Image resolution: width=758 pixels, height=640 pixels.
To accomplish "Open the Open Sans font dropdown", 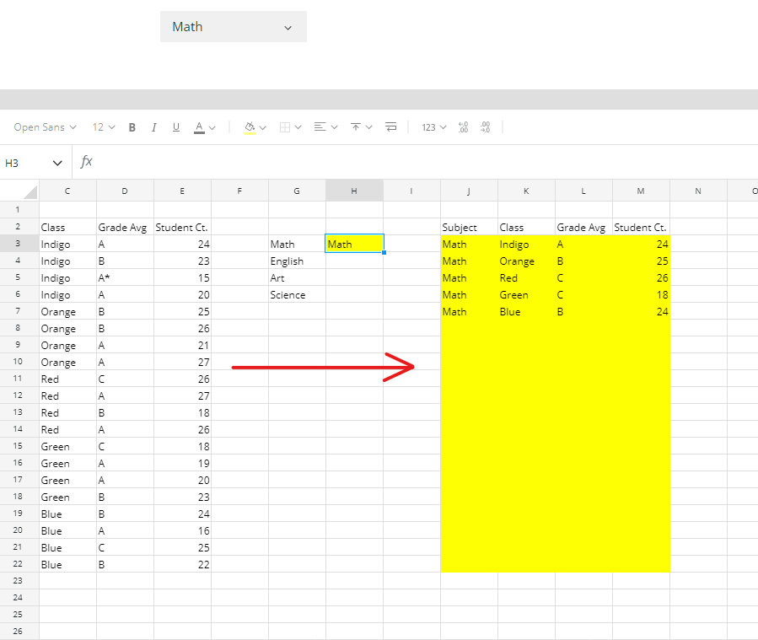I will (45, 127).
